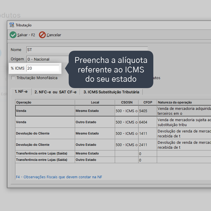Click the Local column header
Image resolution: width=211 pixels, height=211 pixels.
[95, 102]
